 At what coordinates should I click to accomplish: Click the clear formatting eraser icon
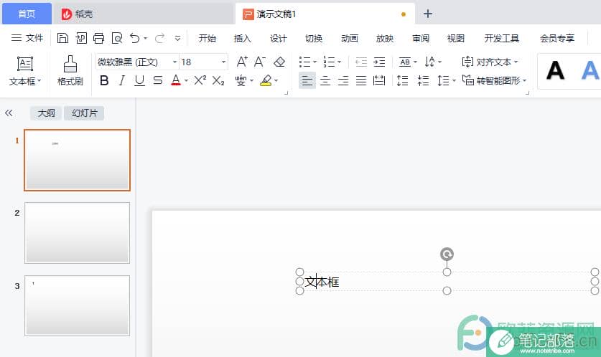pos(279,62)
